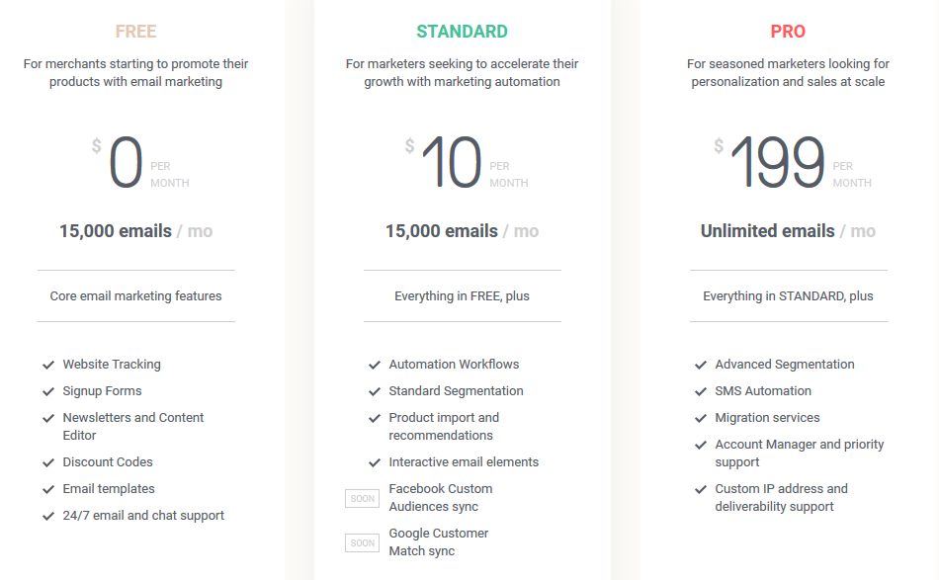Click Account Manager and priority support item
The height and width of the screenshot is (580, 939).
pos(799,454)
